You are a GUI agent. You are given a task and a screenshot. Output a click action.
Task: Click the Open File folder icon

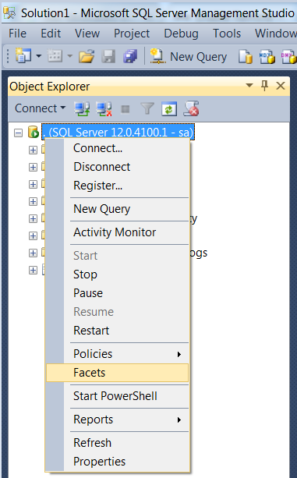(x=87, y=57)
